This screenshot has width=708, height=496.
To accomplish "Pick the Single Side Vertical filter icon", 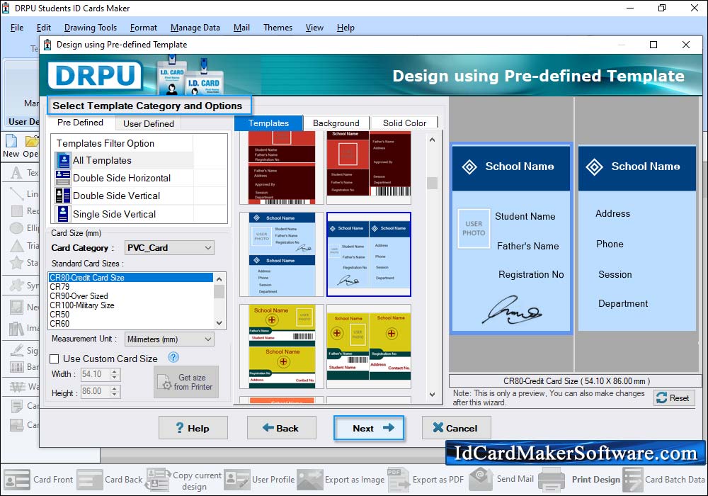I will [x=63, y=214].
